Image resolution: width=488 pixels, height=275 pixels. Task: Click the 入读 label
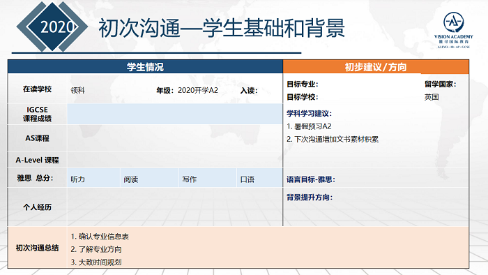point(249,91)
